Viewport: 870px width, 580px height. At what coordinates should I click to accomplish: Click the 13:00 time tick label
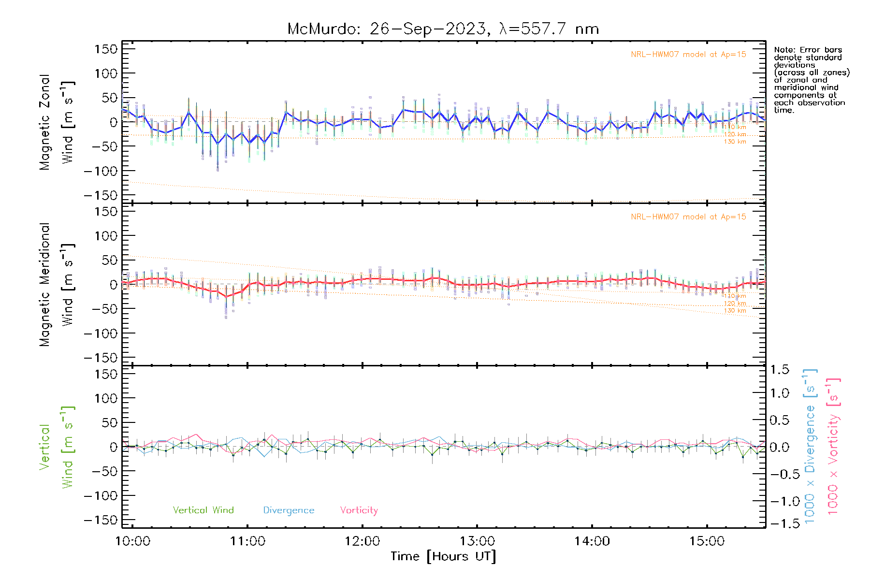pyautogui.click(x=477, y=541)
